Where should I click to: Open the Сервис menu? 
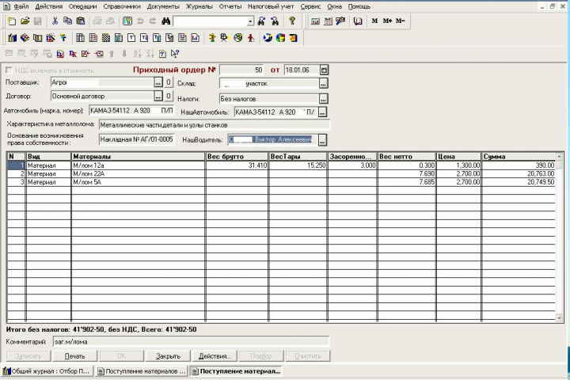pos(310,6)
